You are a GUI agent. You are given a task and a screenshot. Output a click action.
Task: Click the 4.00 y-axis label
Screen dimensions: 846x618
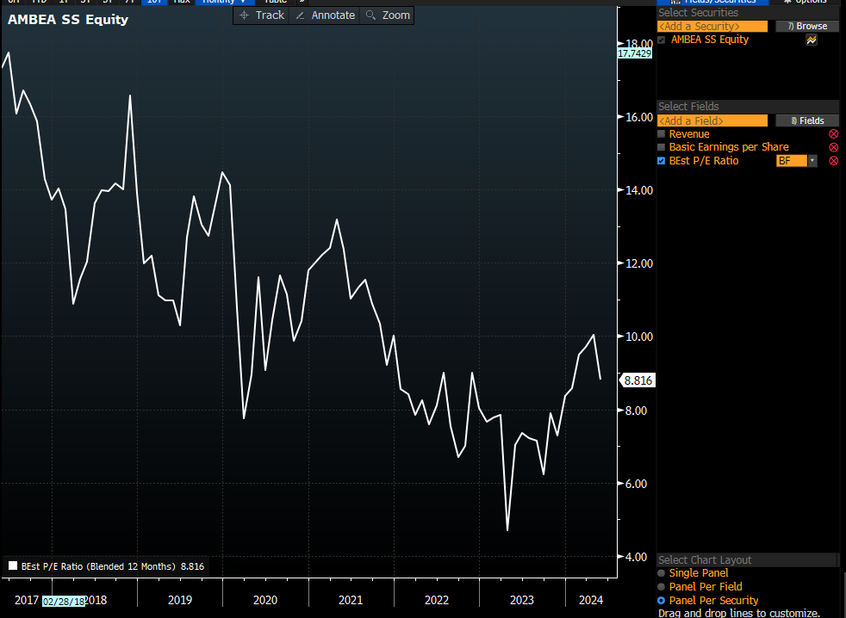pyautogui.click(x=636, y=557)
